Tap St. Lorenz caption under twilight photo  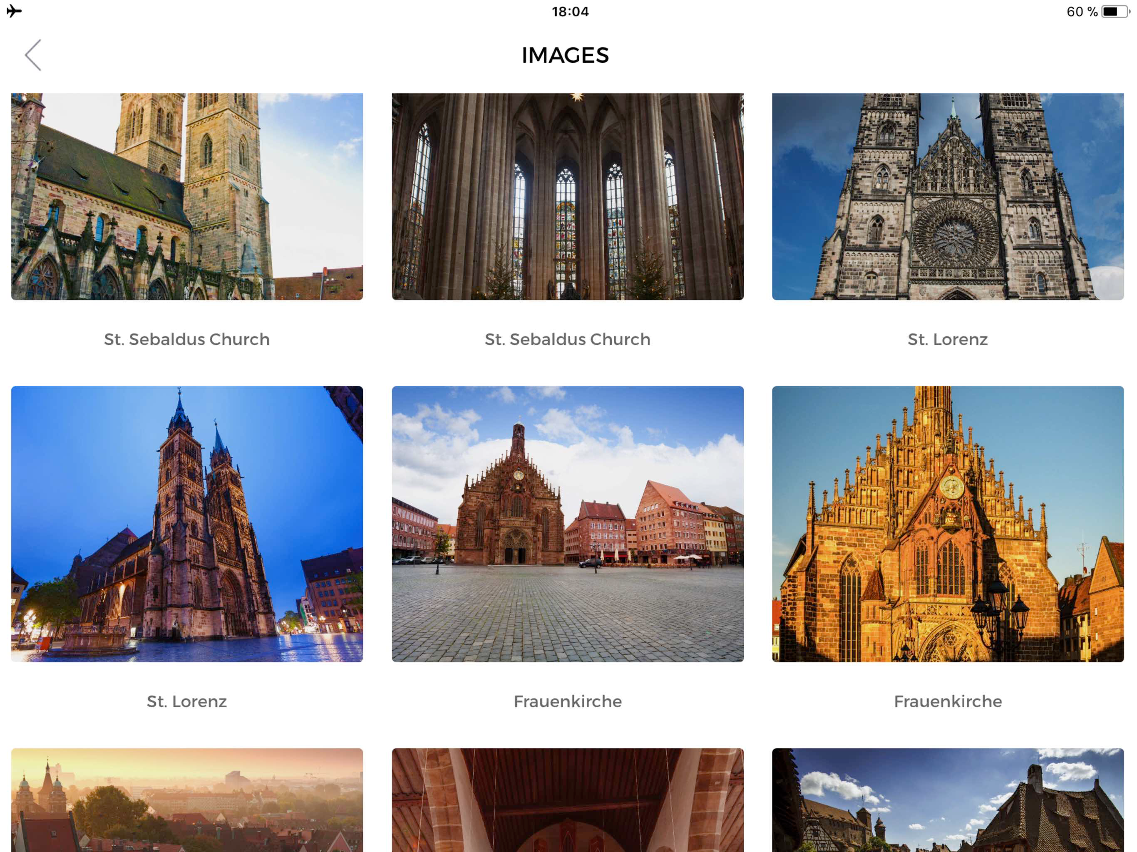tap(187, 701)
